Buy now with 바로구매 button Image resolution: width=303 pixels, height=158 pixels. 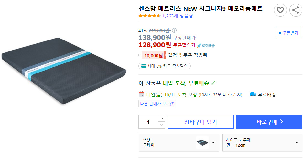269,122
